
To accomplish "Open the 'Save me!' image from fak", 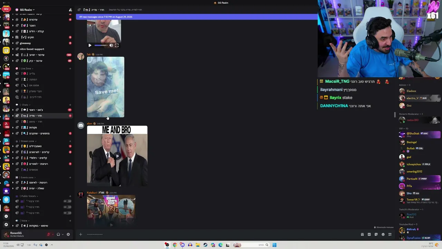I will click(x=106, y=87).
